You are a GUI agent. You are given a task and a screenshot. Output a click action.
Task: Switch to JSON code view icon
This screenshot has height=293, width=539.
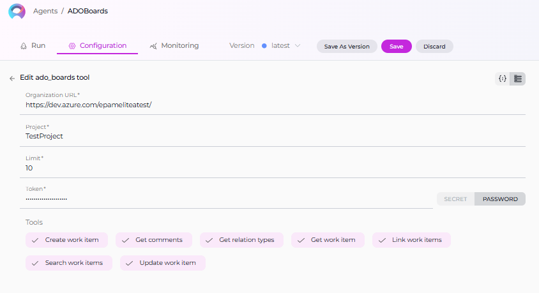click(503, 79)
